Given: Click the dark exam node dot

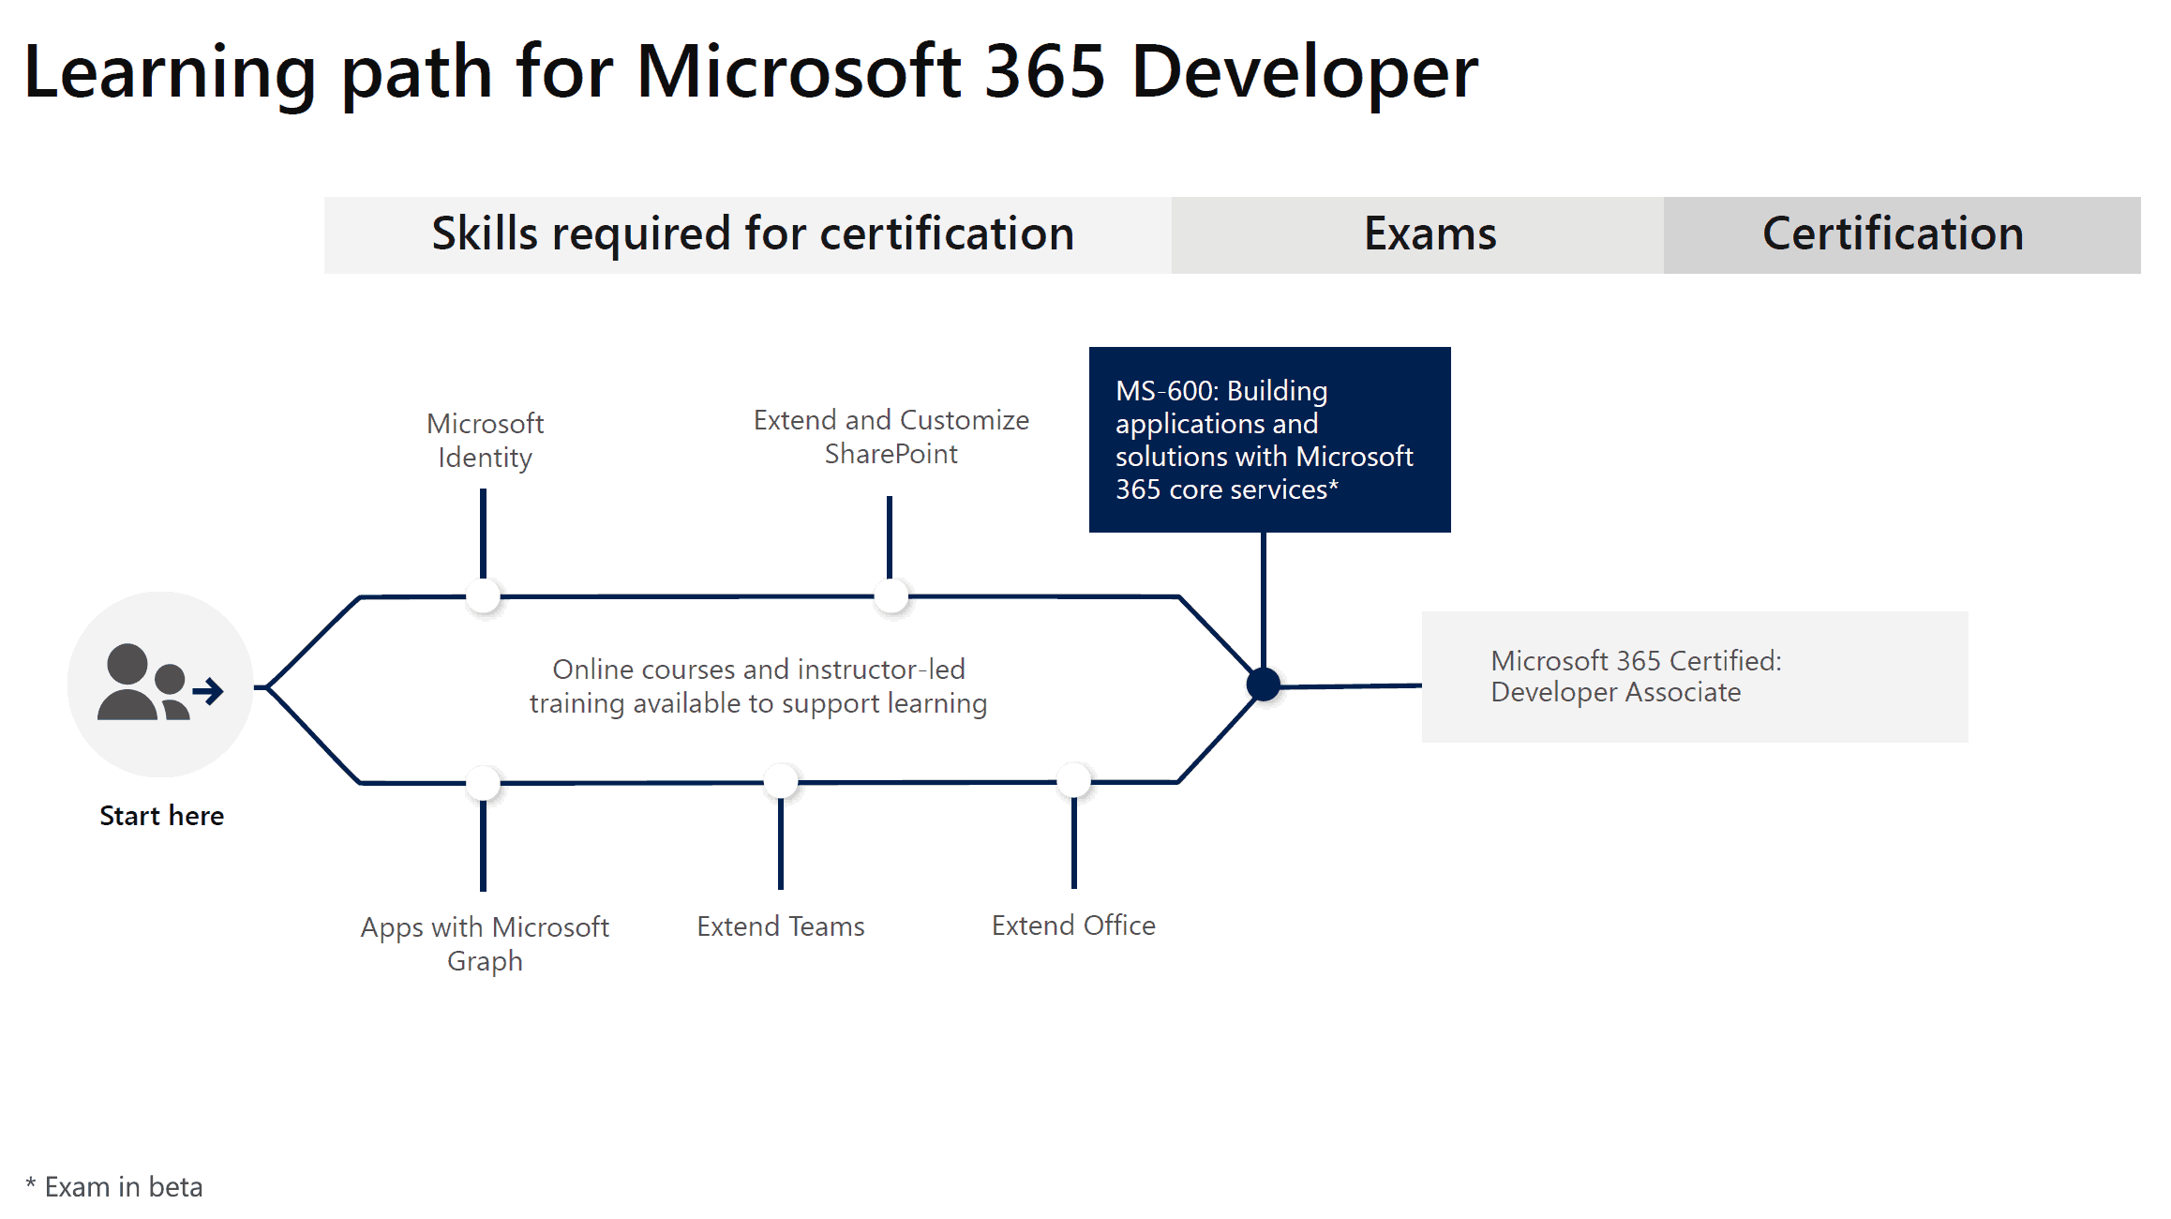Looking at the screenshot, I should coord(1264,685).
